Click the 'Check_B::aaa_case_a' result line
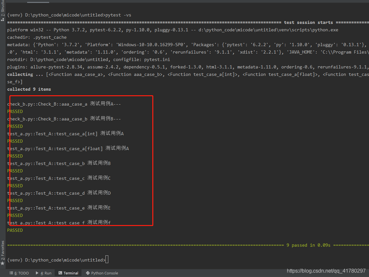 coord(64,104)
